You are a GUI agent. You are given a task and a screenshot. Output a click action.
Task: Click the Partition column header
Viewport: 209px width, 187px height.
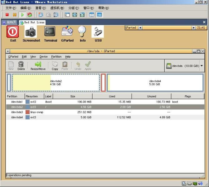tap(16, 96)
